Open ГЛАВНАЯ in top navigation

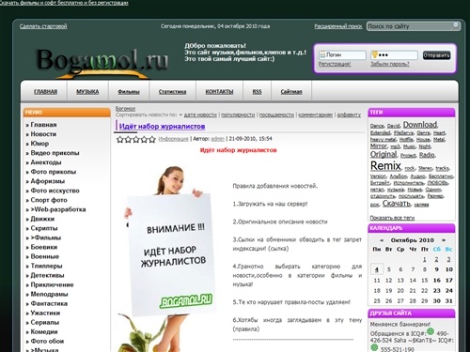45,92
